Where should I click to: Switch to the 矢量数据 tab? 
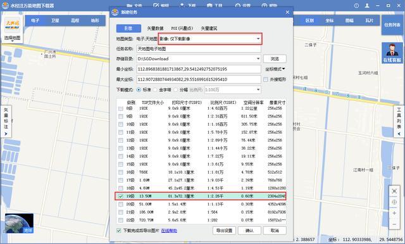[155, 29]
